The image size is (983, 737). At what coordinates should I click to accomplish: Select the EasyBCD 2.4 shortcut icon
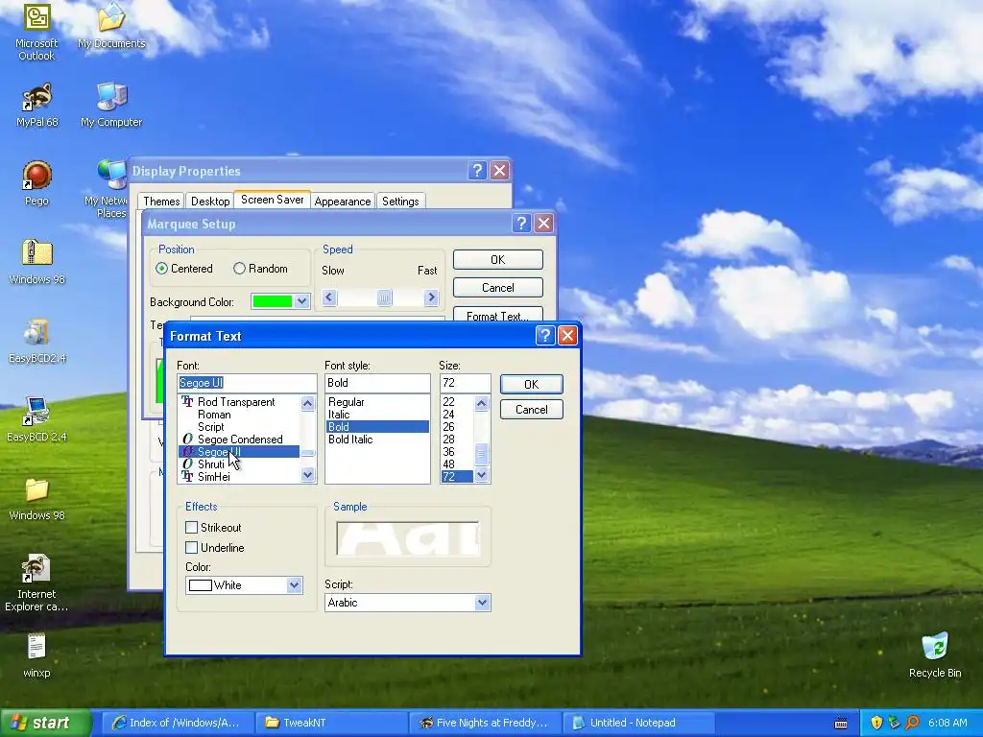point(36,419)
